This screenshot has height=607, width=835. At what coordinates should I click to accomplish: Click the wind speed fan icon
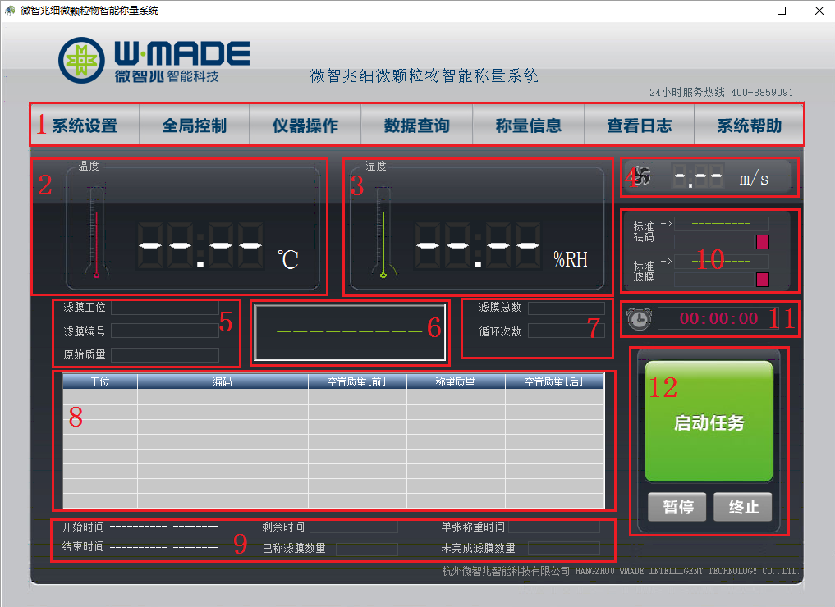642,176
